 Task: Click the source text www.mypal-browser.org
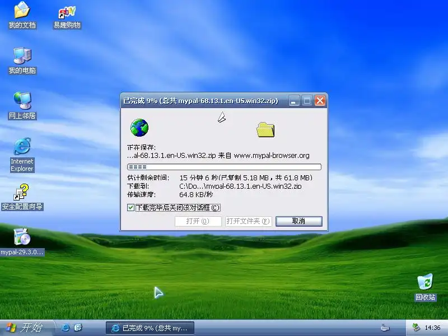tap(272, 156)
